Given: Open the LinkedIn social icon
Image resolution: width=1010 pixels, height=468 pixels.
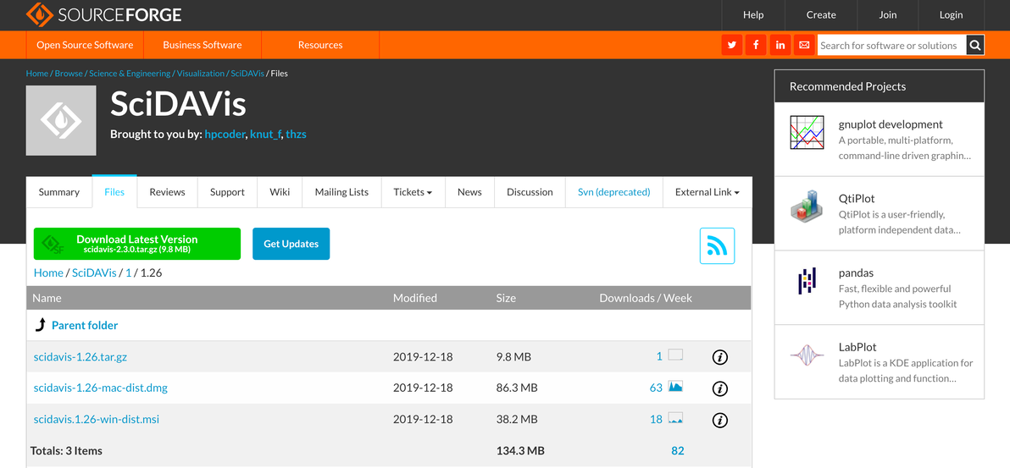Looking at the screenshot, I should (x=780, y=45).
